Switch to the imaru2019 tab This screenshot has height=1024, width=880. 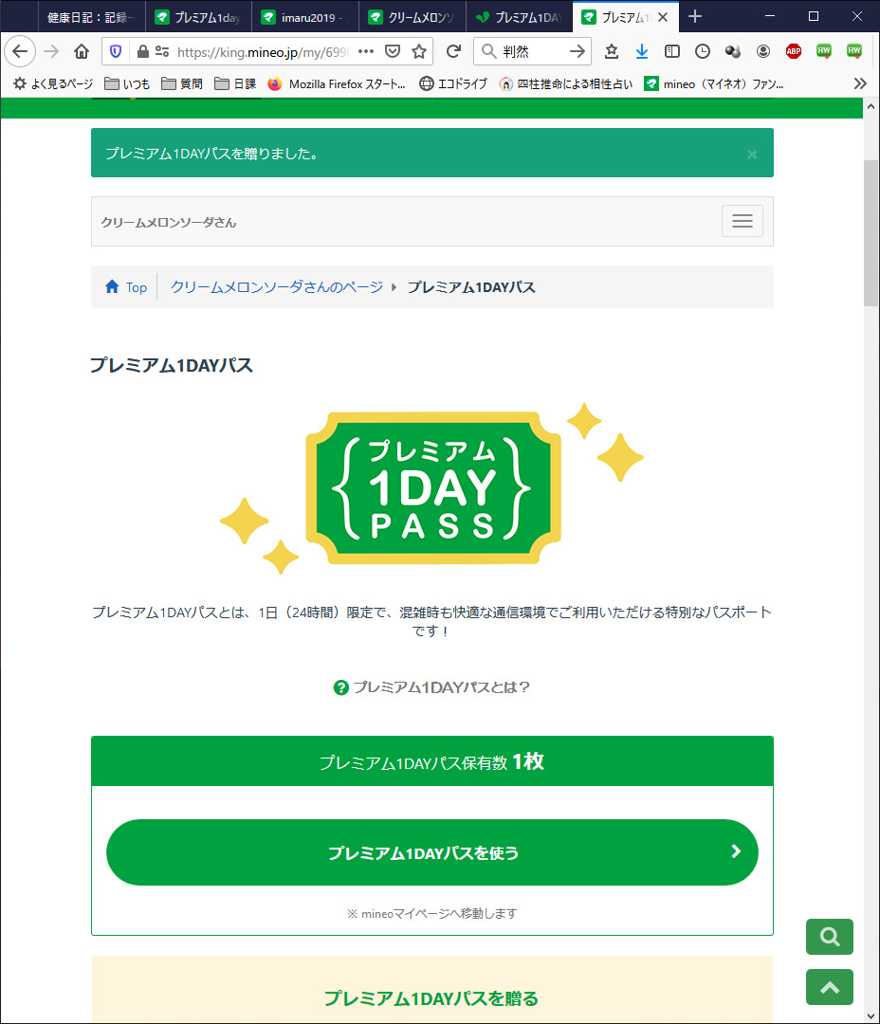305,17
